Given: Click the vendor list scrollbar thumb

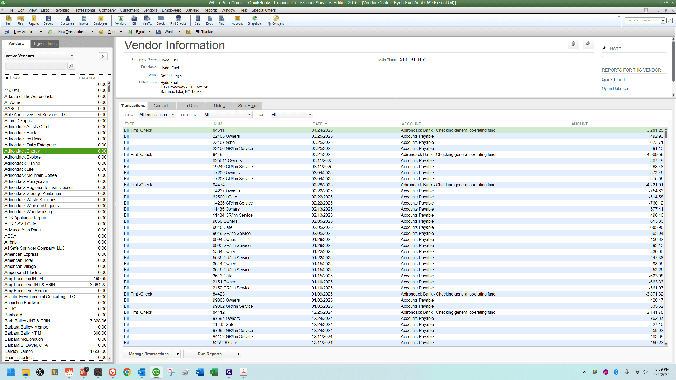Looking at the screenshot, I should coord(109,88).
